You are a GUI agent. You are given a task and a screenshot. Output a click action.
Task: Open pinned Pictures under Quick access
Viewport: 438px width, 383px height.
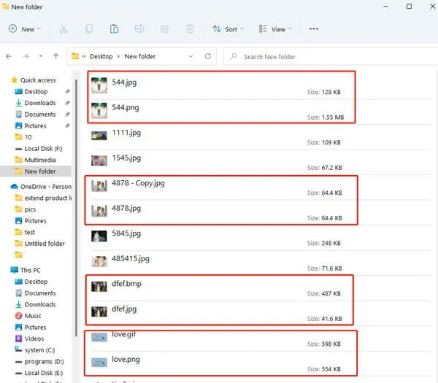tap(35, 126)
